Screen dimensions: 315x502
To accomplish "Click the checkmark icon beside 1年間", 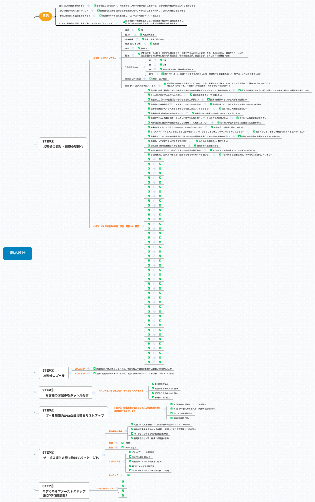I will pos(122,443).
